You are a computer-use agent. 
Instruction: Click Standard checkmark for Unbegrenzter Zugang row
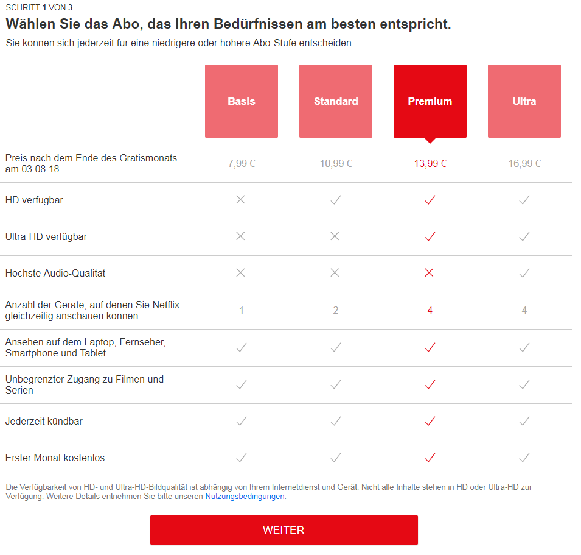point(336,384)
